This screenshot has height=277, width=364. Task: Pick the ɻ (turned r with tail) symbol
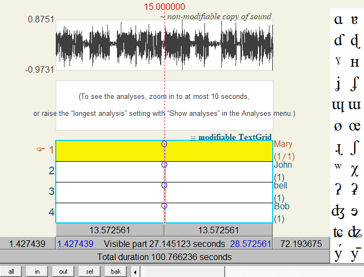(x=339, y=149)
